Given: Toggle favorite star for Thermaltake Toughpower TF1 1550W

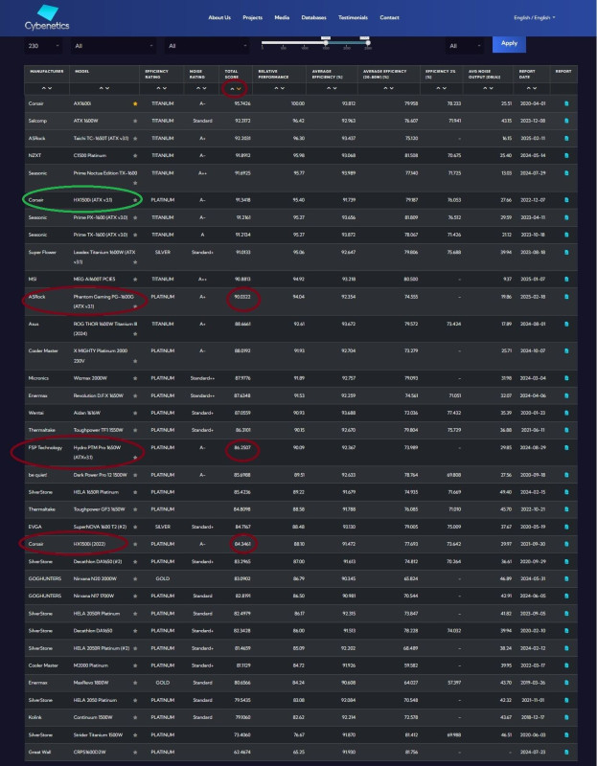Looking at the screenshot, I should [135, 430].
